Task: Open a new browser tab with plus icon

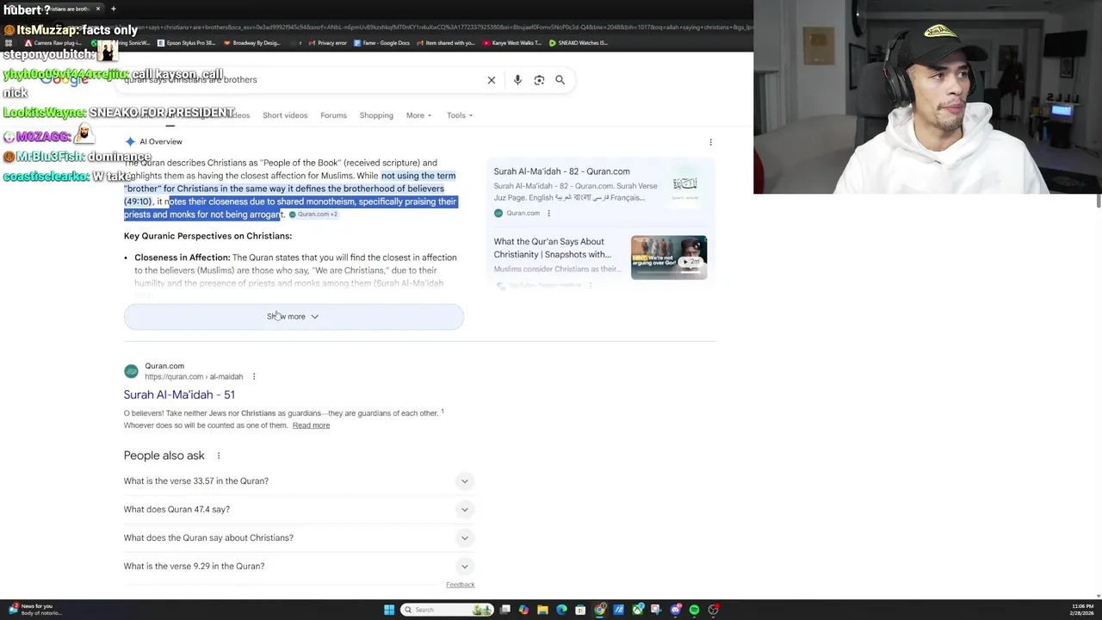Action: (x=113, y=9)
